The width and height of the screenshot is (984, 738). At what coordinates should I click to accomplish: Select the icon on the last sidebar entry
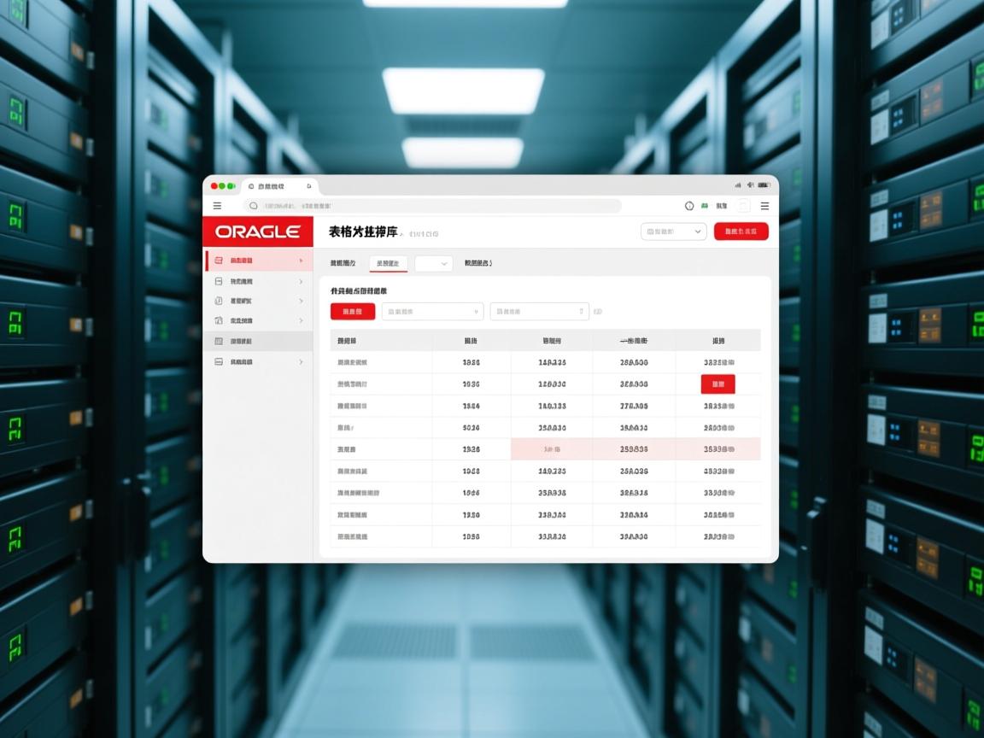point(219,361)
